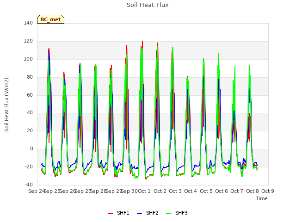Screen dimensions: 296x222
Task: Click x-axis date label Oct 6
Action: [222, 191]
